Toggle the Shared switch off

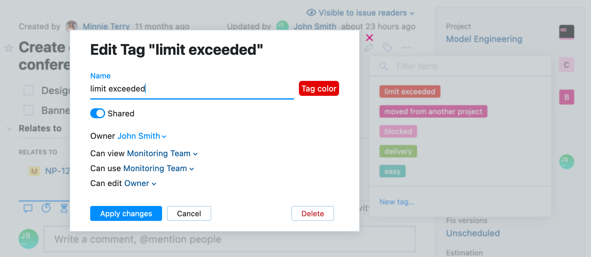click(x=97, y=113)
